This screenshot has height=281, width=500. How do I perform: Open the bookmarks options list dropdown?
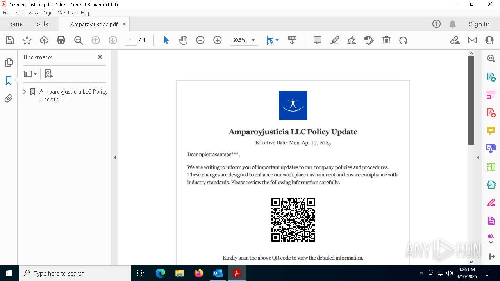(x=30, y=74)
